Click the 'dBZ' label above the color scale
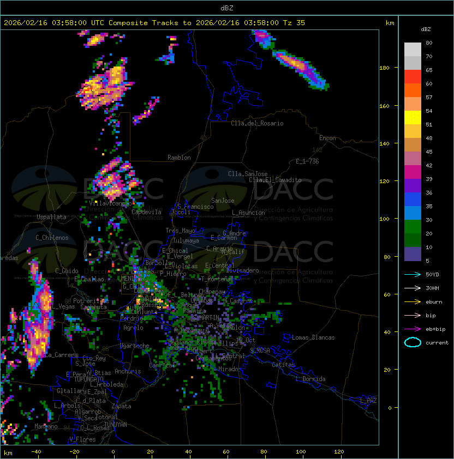Screen dimensions: 454x459 pyautogui.click(x=426, y=29)
